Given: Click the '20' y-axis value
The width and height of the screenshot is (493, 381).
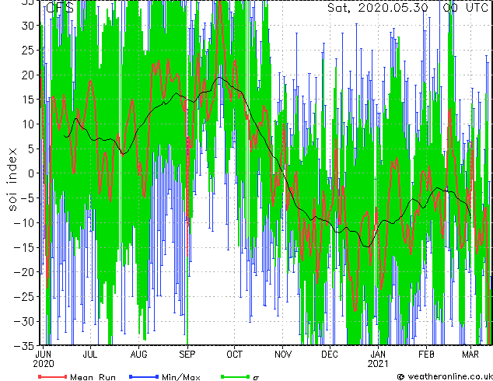Looking at the screenshot, I should coord(28,75).
